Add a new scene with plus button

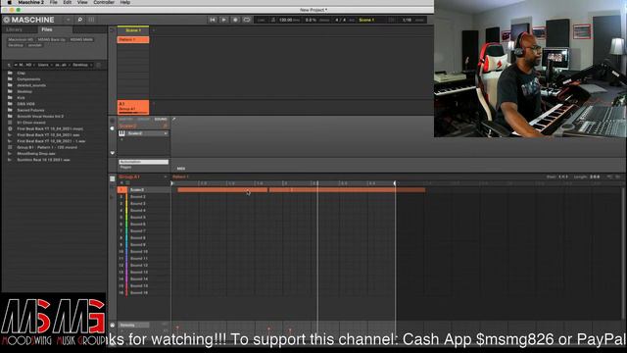click(x=154, y=30)
